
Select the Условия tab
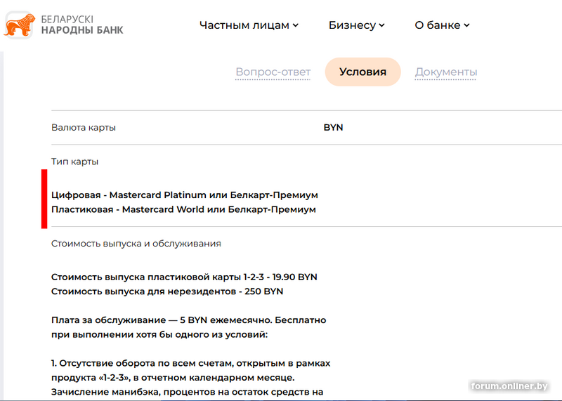tap(362, 72)
